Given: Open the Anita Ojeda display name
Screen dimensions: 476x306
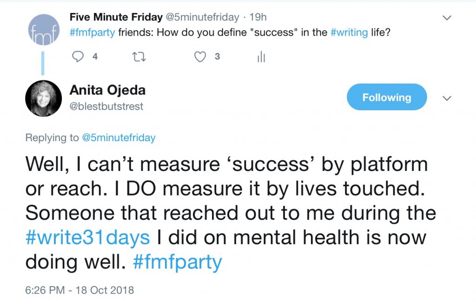Looking at the screenshot, I should click(x=106, y=90).
